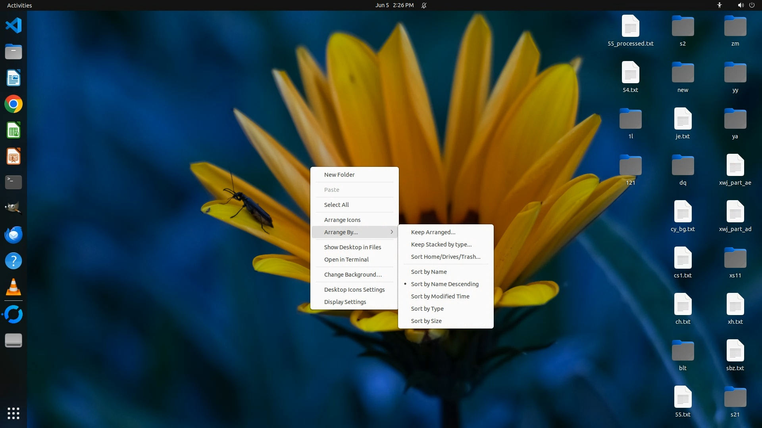Click New Folder in context menu

click(x=339, y=175)
